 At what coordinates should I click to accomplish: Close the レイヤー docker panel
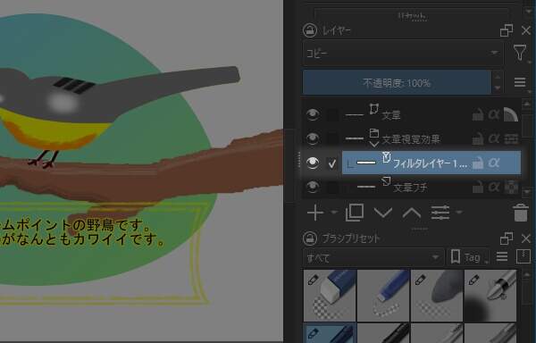[526, 30]
